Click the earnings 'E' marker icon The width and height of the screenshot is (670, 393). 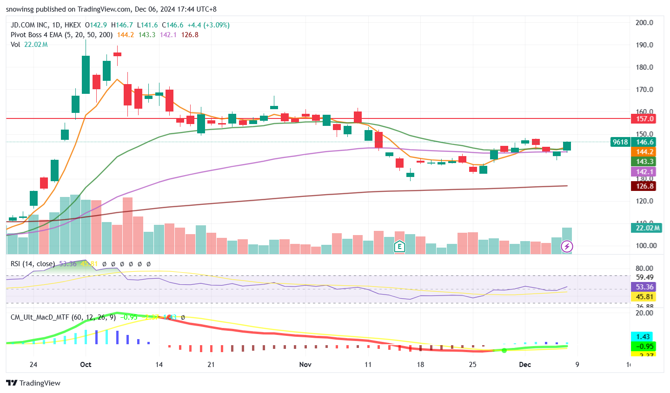(x=399, y=246)
